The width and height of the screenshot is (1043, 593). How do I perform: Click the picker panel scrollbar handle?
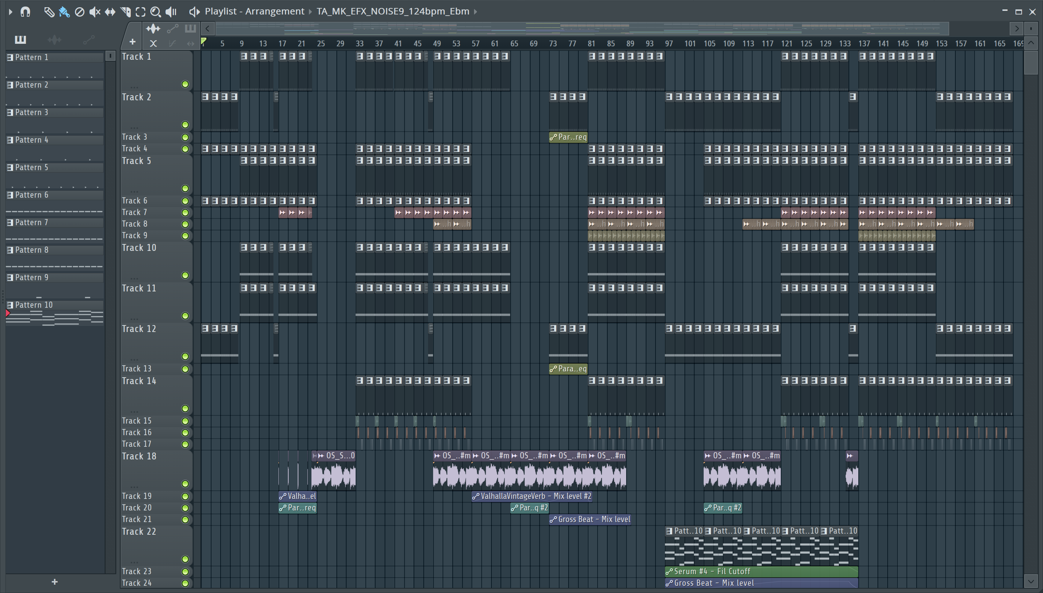pyautogui.click(x=110, y=56)
